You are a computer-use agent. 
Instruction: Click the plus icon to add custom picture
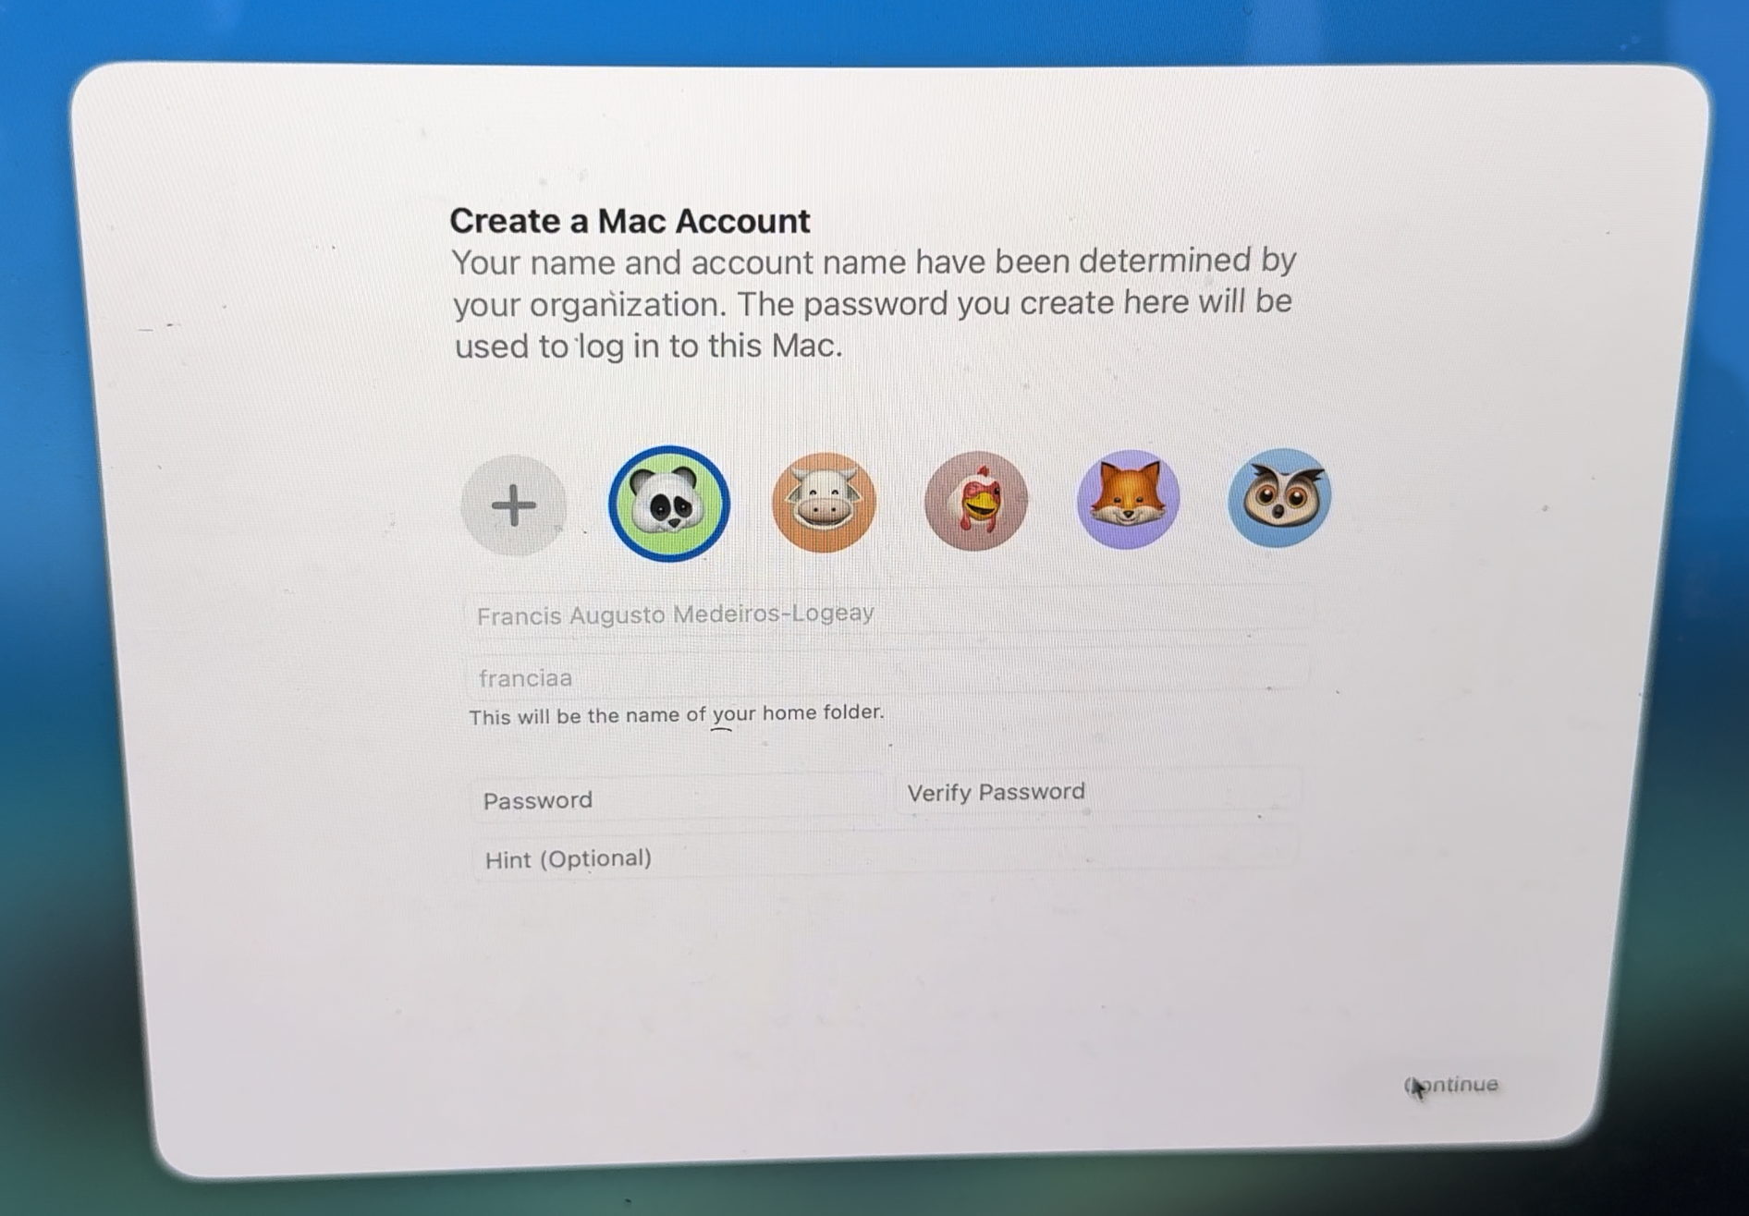pos(513,505)
